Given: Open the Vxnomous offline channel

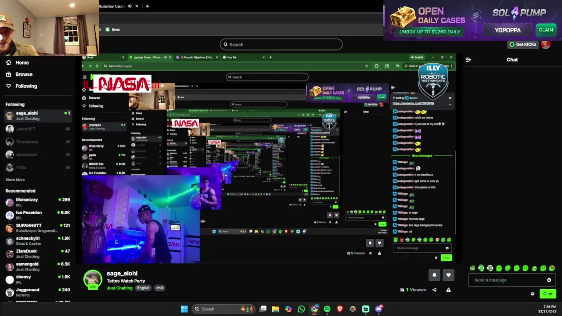Looking at the screenshot, I should pyautogui.click(x=38, y=142).
